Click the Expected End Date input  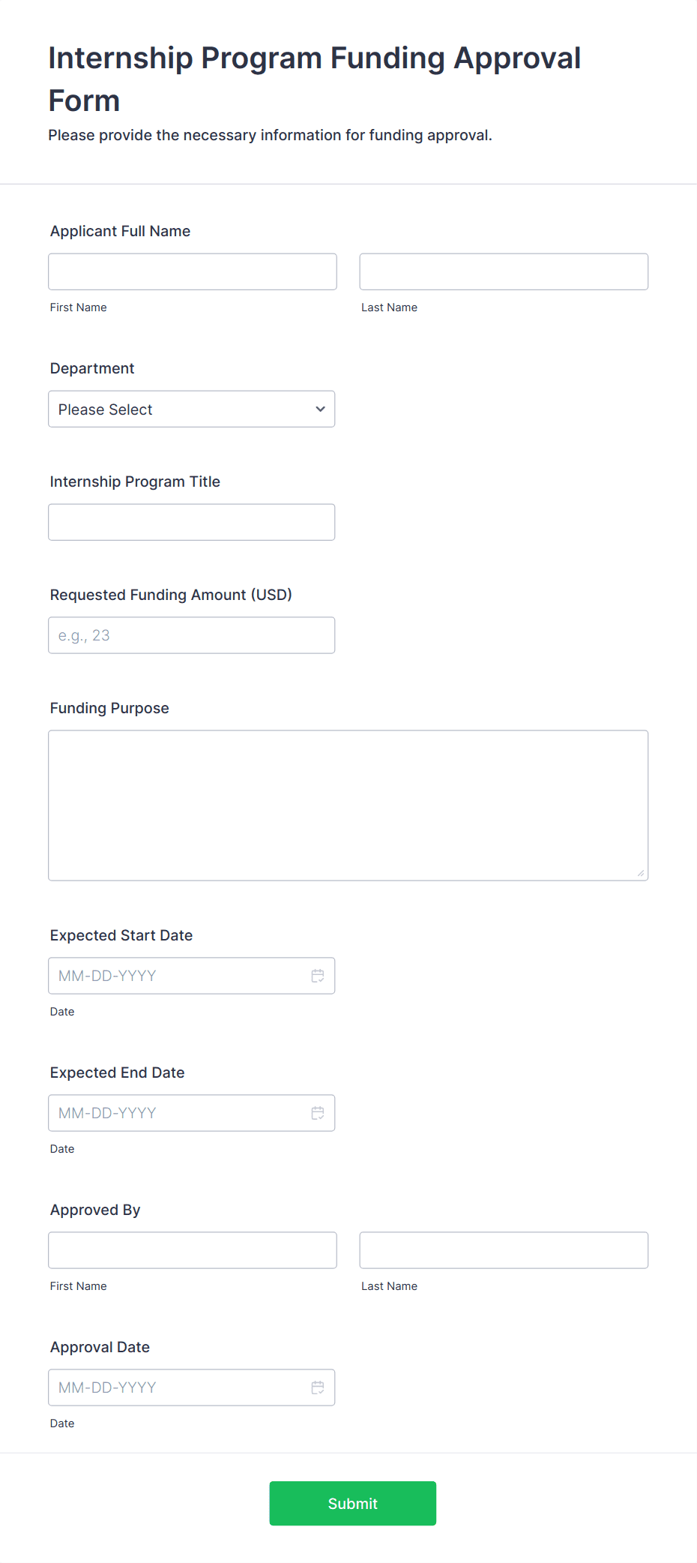pos(176,1113)
